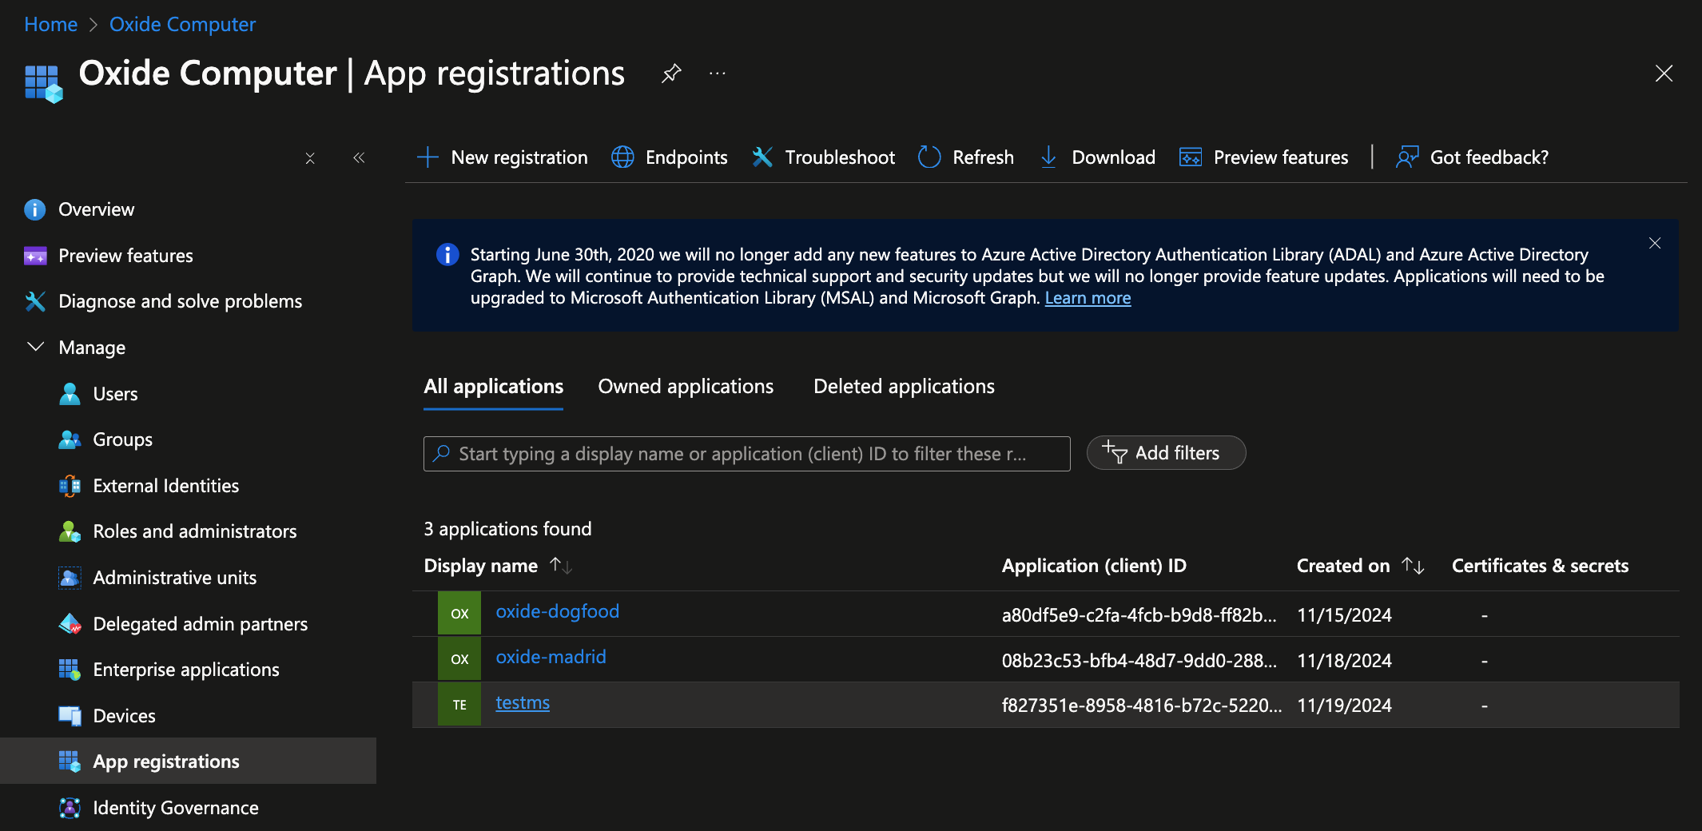Click the Certificates & secrets column header

pyautogui.click(x=1540, y=566)
